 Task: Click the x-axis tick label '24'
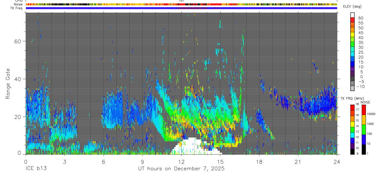pyautogui.click(x=337, y=162)
